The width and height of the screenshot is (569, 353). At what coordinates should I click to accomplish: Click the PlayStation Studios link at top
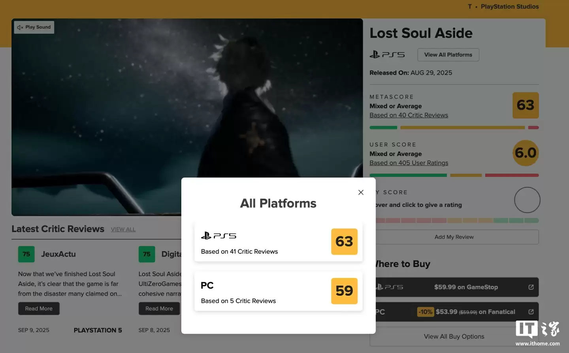(509, 7)
